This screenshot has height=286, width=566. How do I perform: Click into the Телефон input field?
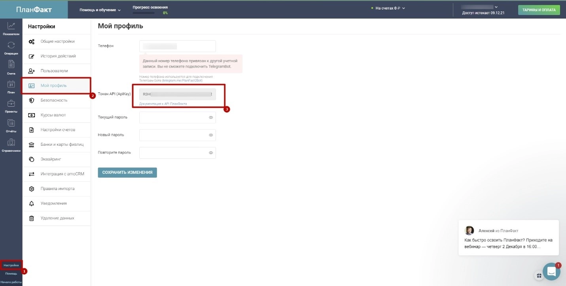(x=177, y=46)
